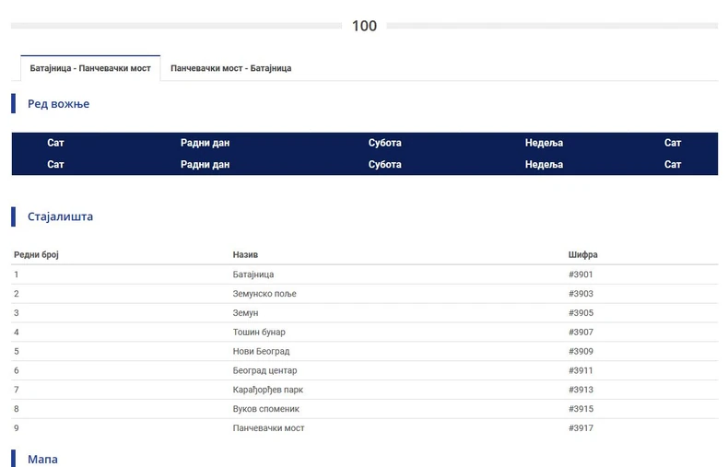Select the Вуков споменик stop

[265, 409]
